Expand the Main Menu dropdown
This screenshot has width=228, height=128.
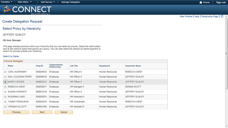[25, 2]
